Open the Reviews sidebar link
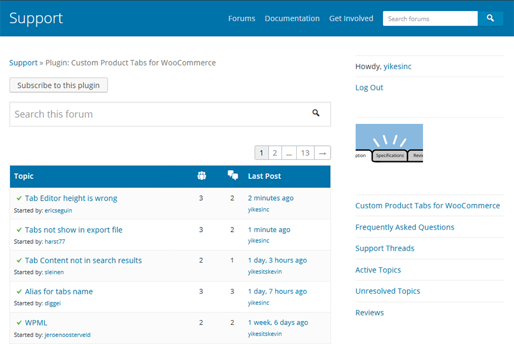Viewport: 514px width, 344px height. pos(370,313)
